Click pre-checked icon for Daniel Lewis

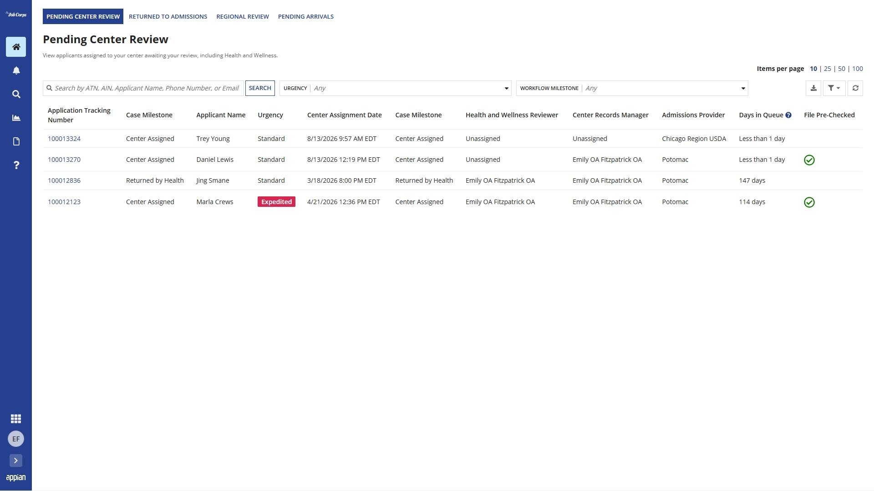[809, 160]
